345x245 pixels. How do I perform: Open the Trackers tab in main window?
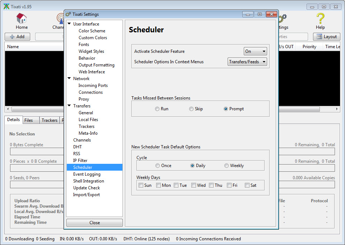(50, 120)
